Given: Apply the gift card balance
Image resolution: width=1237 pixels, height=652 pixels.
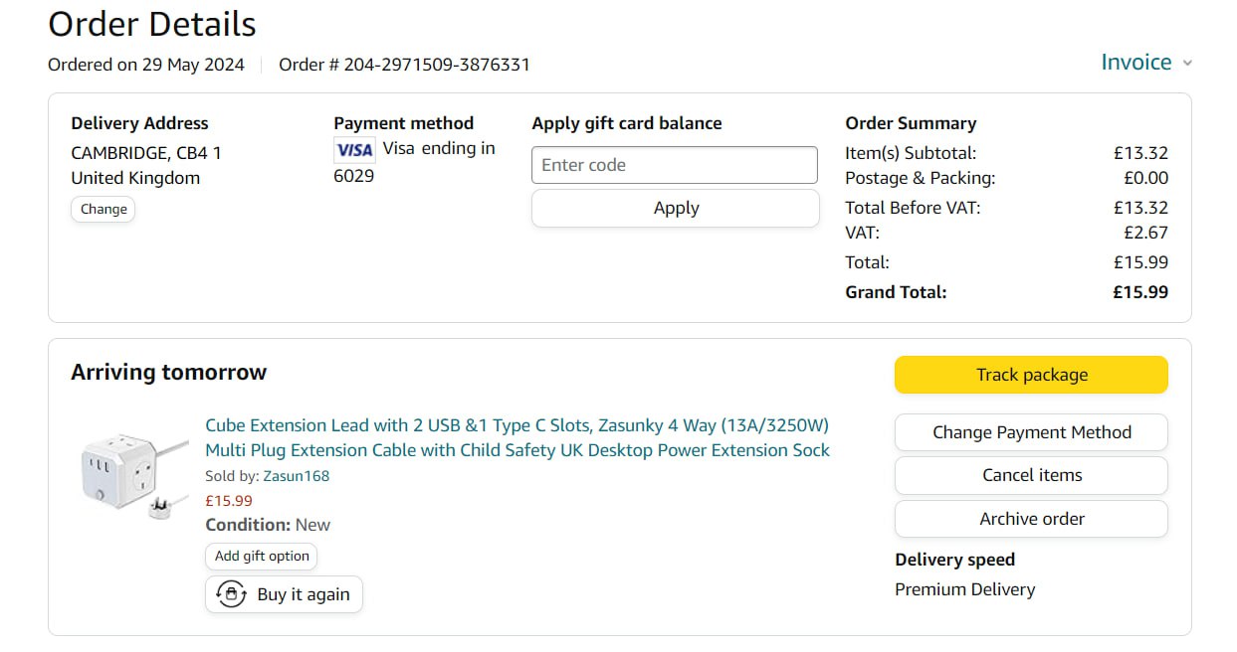Looking at the screenshot, I should point(676,208).
